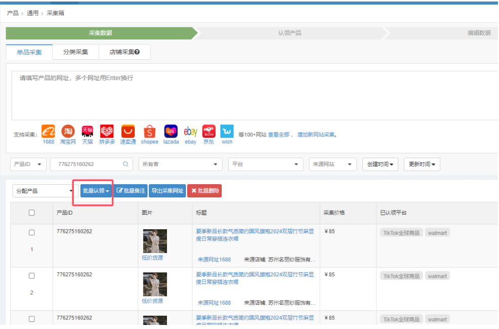
Task: Click the AliExpress (速卖通) icon
Action: [128, 132]
